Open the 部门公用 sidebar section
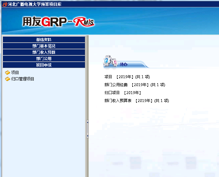 [44, 59]
